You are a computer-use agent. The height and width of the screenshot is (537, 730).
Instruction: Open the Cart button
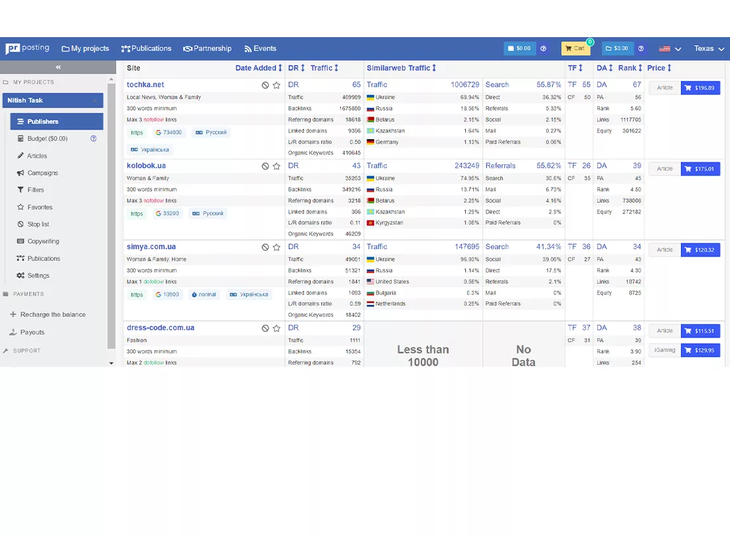[576, 48]
